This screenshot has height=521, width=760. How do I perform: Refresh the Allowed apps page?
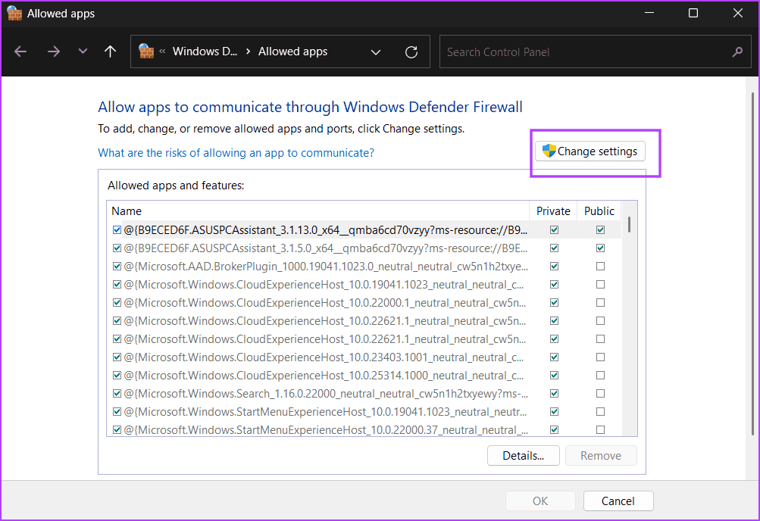411,51
